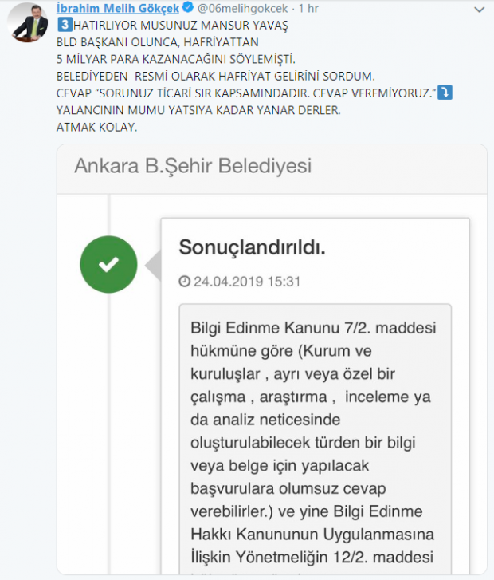
Task: Open the 1 hr tweet timestamp
Action: [x=308, y=8]
